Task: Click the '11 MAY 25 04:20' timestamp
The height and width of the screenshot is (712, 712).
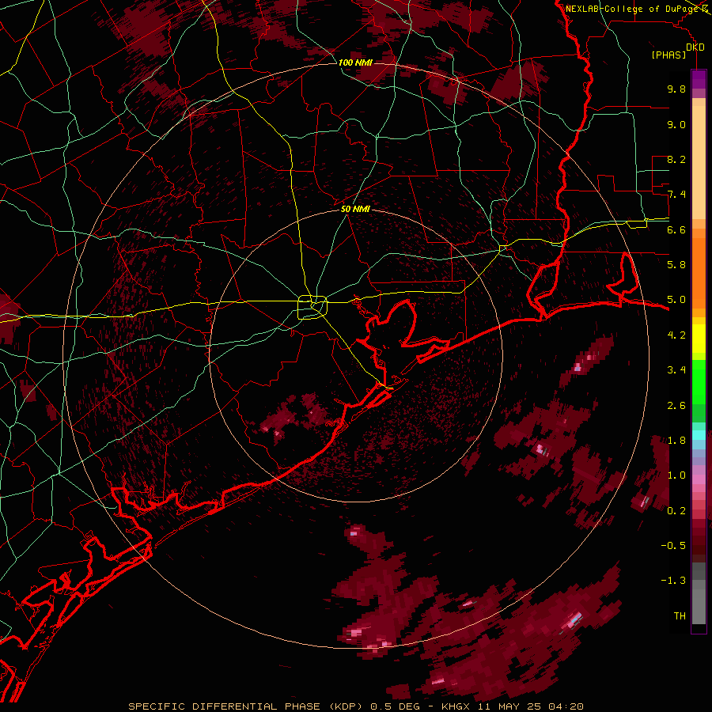Action: pos(530,706)
